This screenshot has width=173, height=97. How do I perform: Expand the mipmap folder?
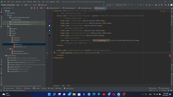tap(8, 33)
